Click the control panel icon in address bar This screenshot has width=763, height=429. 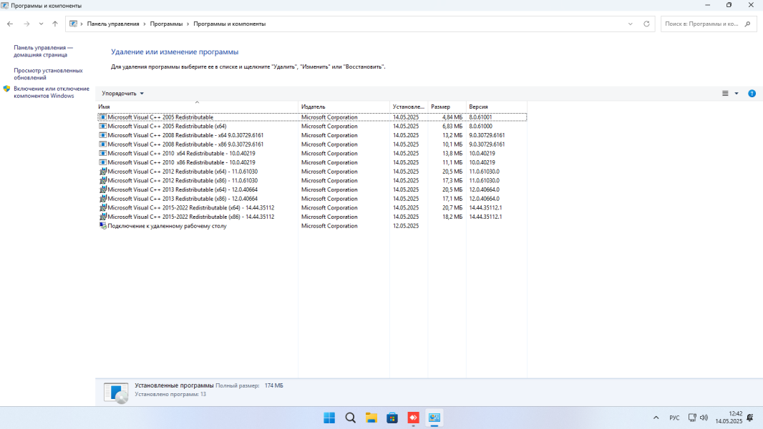[73, 24]
